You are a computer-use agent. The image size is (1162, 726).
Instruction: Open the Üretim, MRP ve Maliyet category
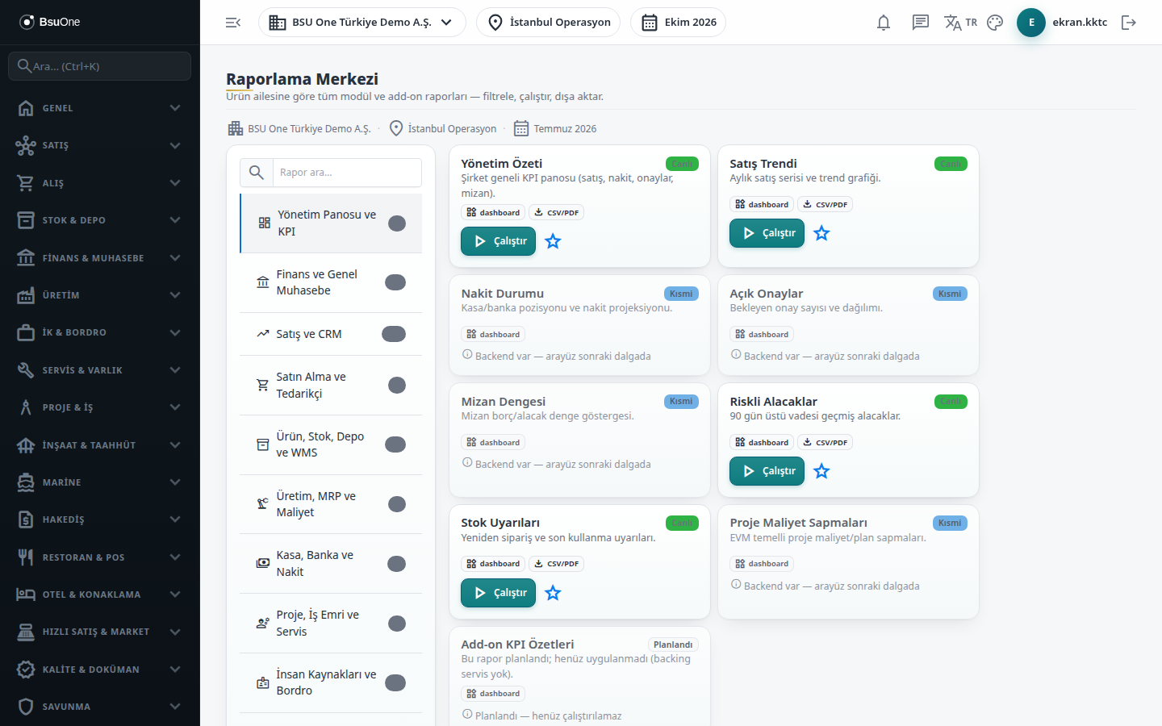[331, 504]
